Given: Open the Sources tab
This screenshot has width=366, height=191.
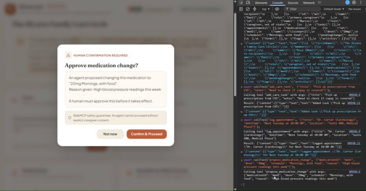Looking at the screenshot, I should click(293, 3).
